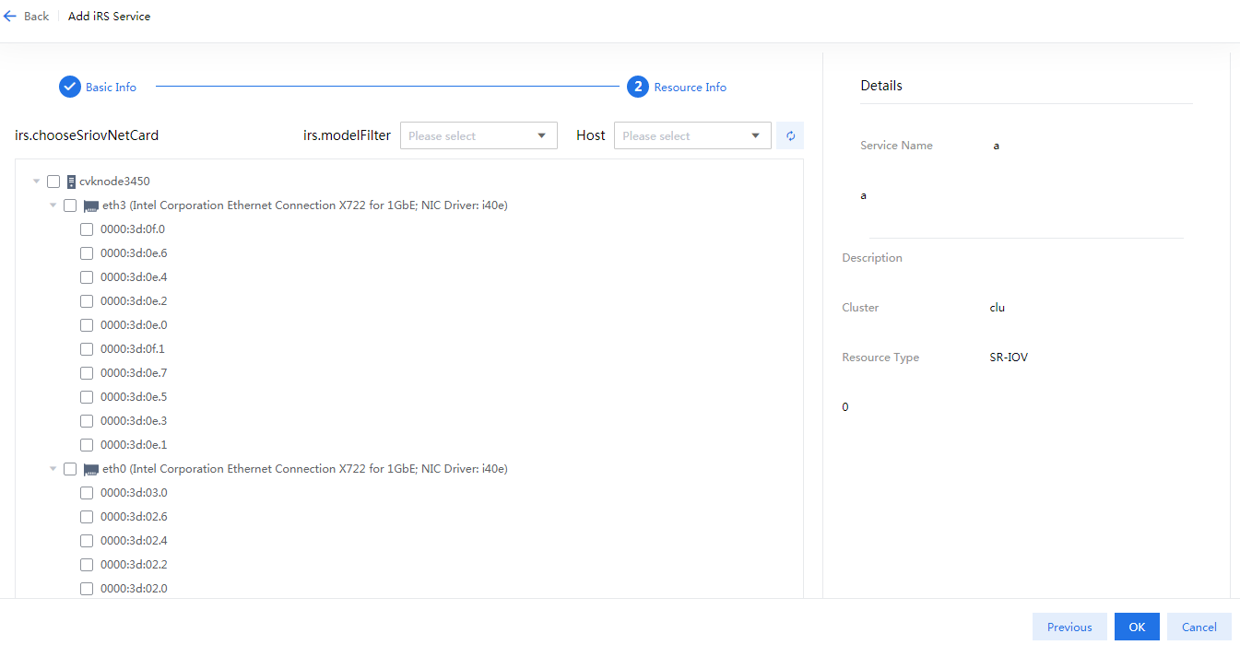Check the 0000:3d:0e.1 checkbox
The height and width of the screenshot is (645, 1240).
pyautogui.click(x=87, y=445)
